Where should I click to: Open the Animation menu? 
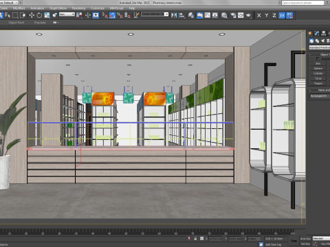click(37, 8)
